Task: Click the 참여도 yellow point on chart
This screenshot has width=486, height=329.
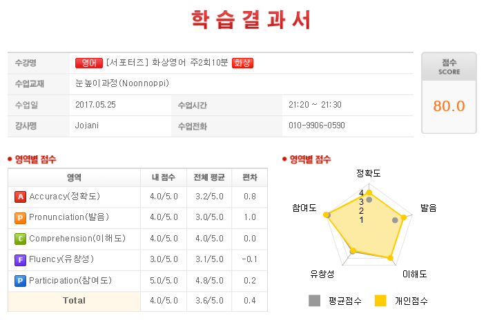Action: (326, 215)
